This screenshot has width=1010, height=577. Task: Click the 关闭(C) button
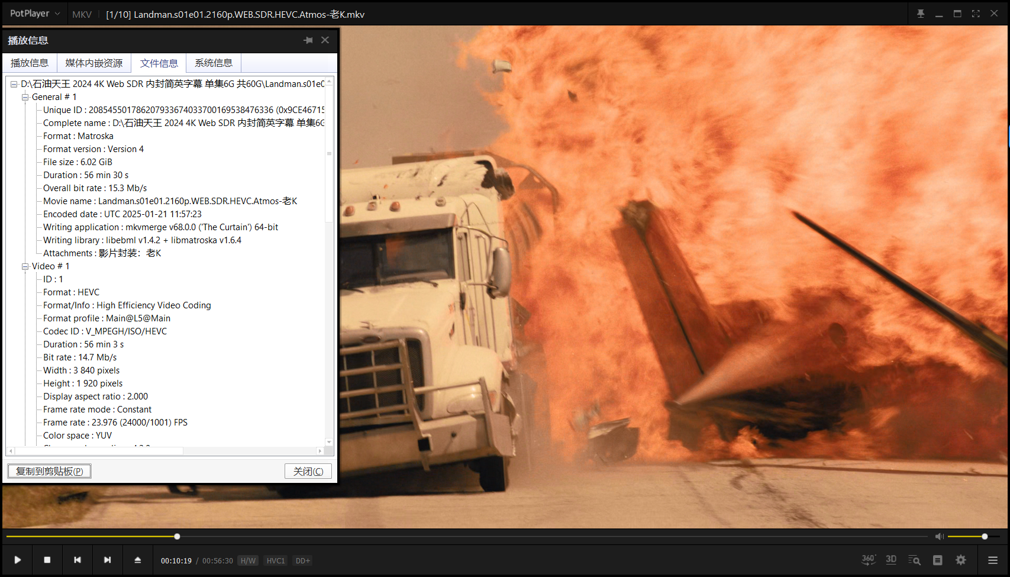click(x=308, y=471)
